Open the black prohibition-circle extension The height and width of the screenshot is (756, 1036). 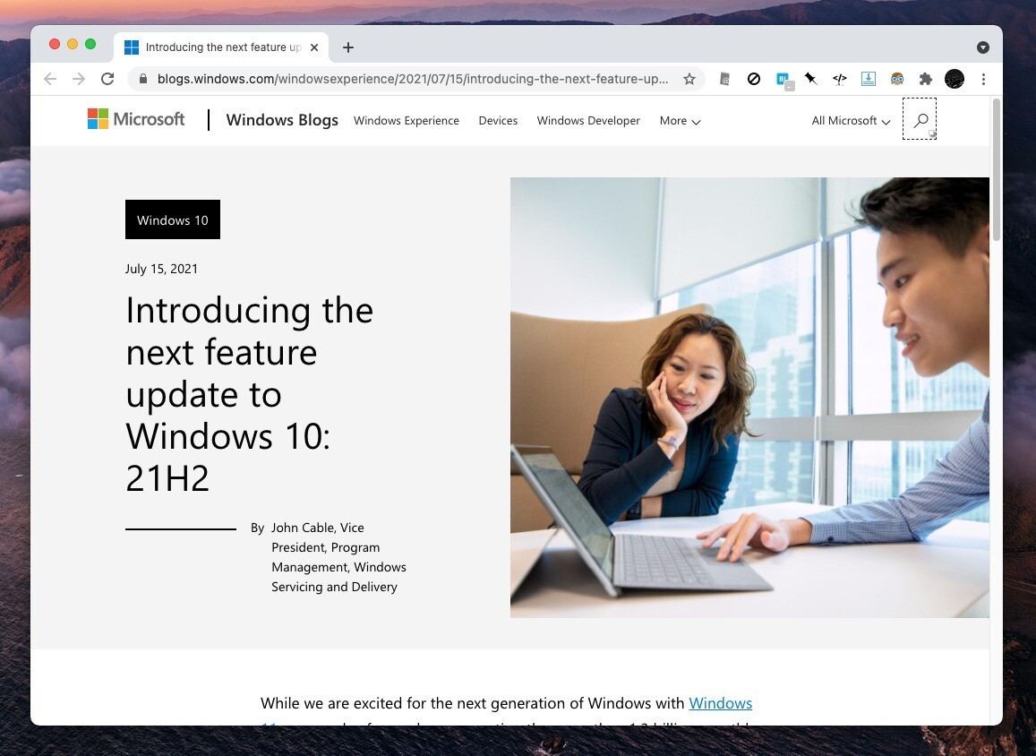(754, 80)
